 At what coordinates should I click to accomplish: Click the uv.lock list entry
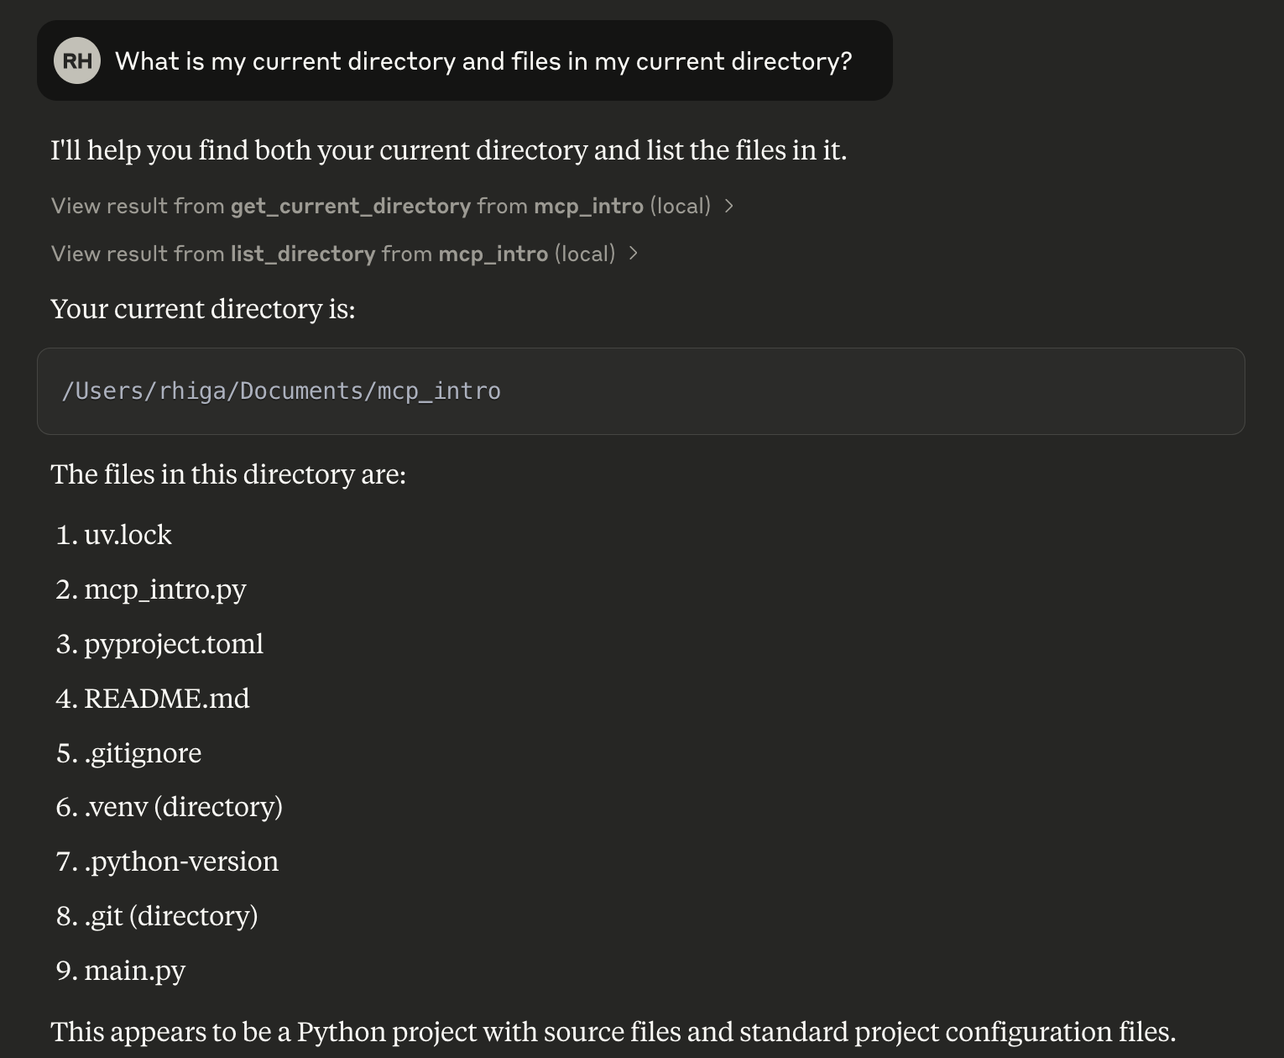pyautogui.click(x=128, y=535)
